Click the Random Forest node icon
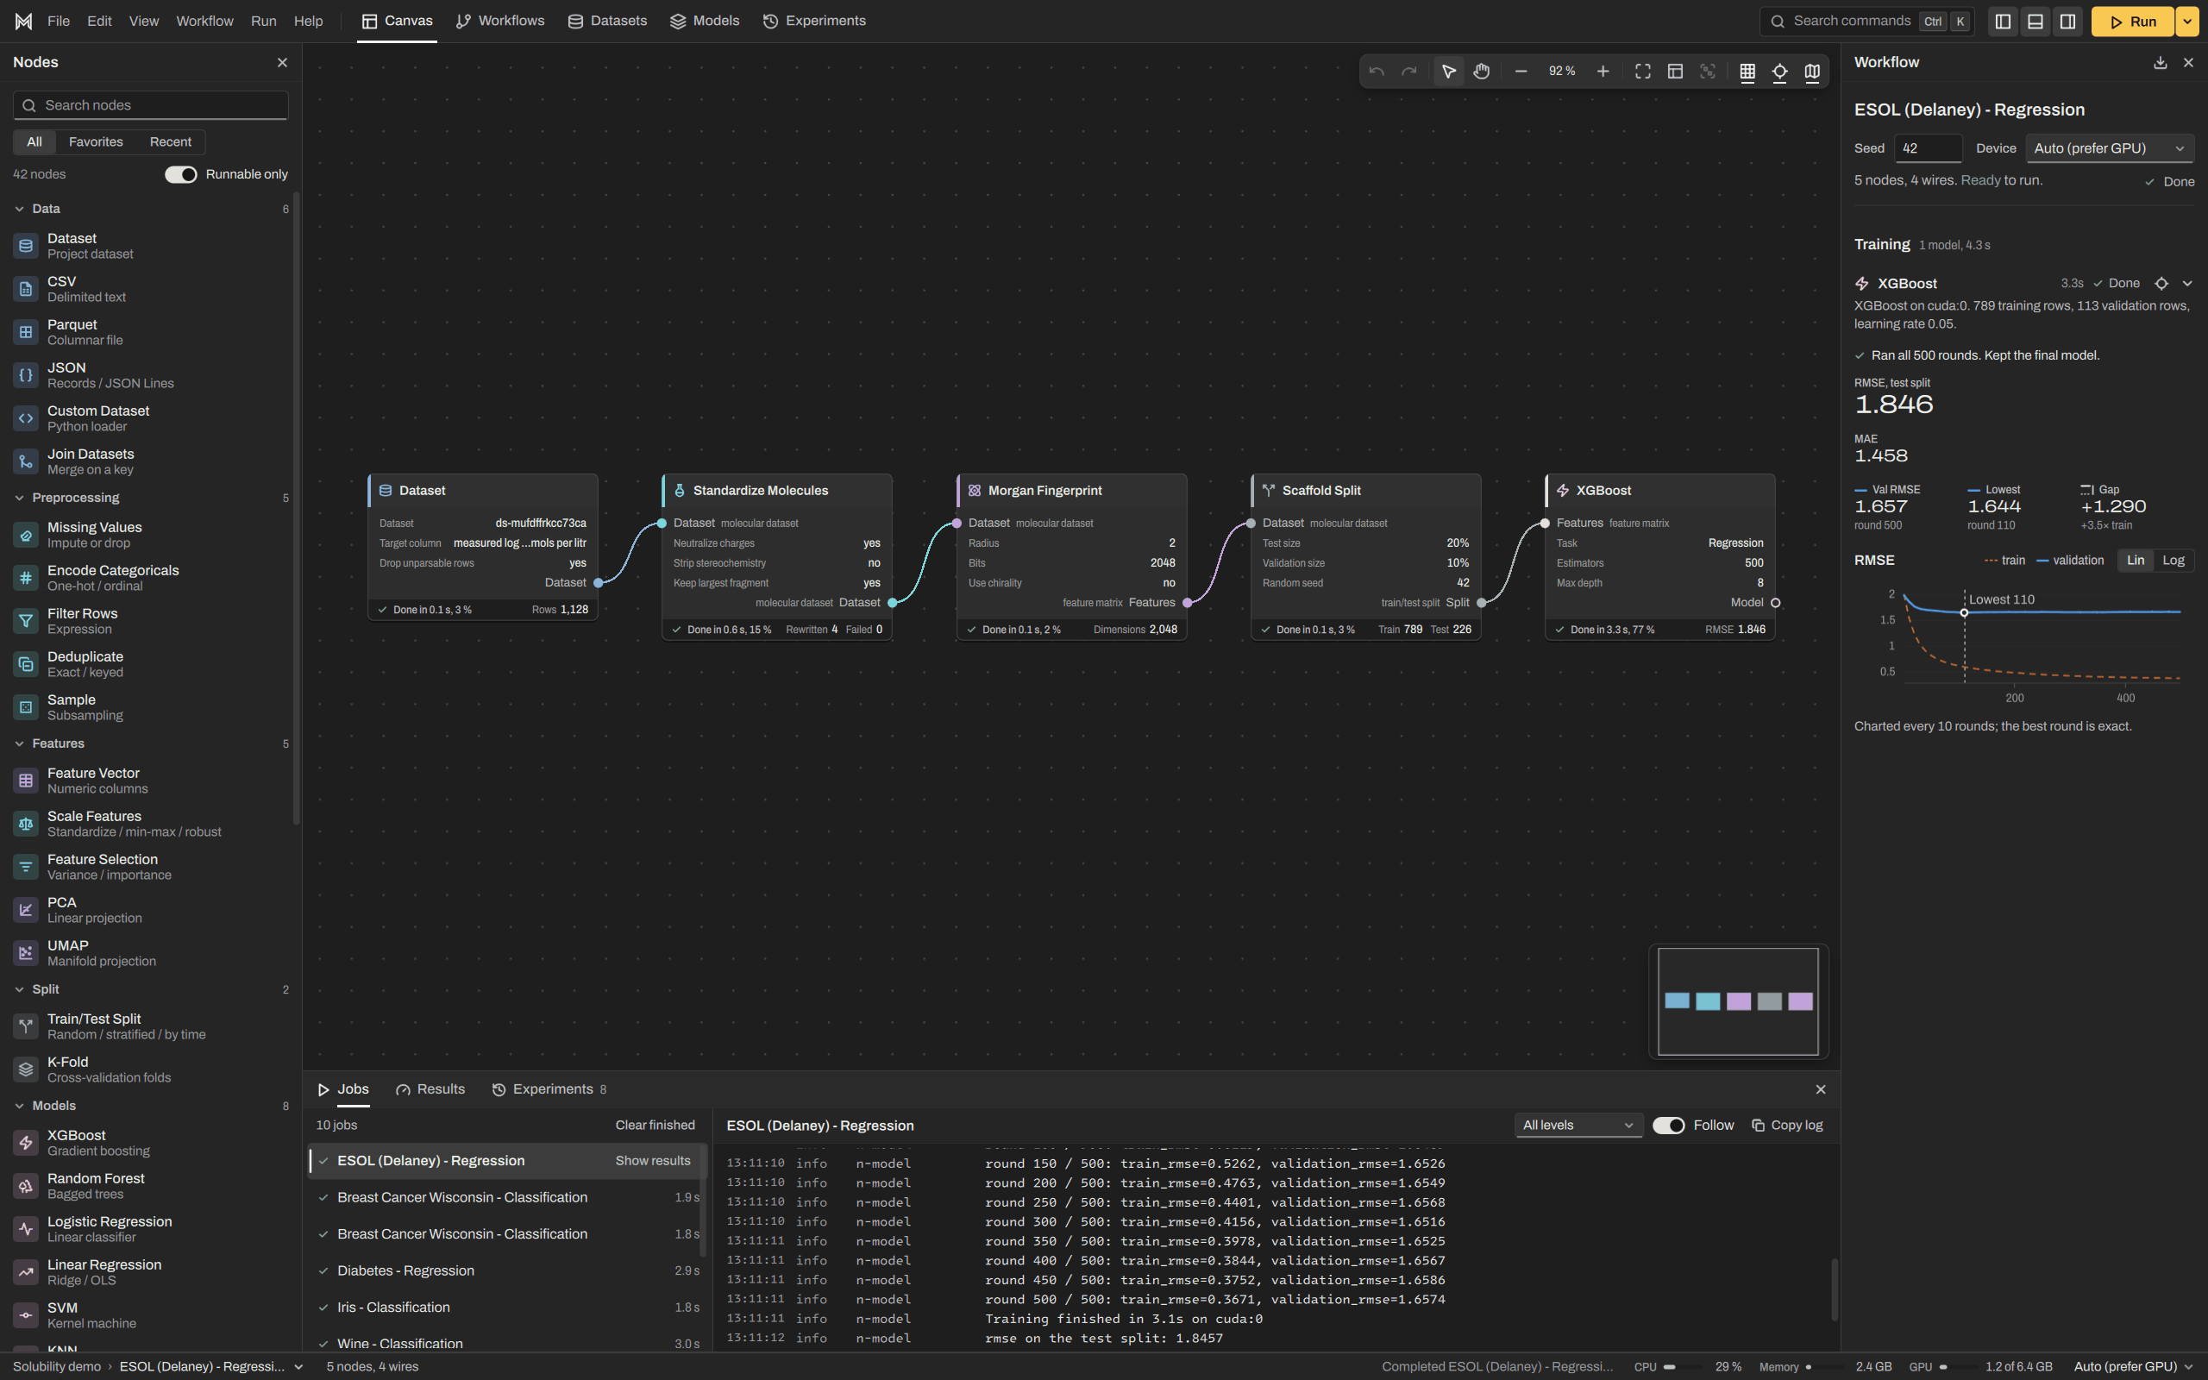This screenshot has height=1380, width=2208. (x=26, y=1186)
